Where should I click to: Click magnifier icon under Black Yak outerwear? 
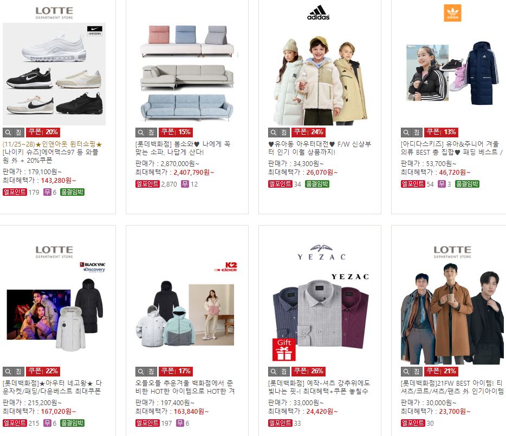tap(8, 372)
